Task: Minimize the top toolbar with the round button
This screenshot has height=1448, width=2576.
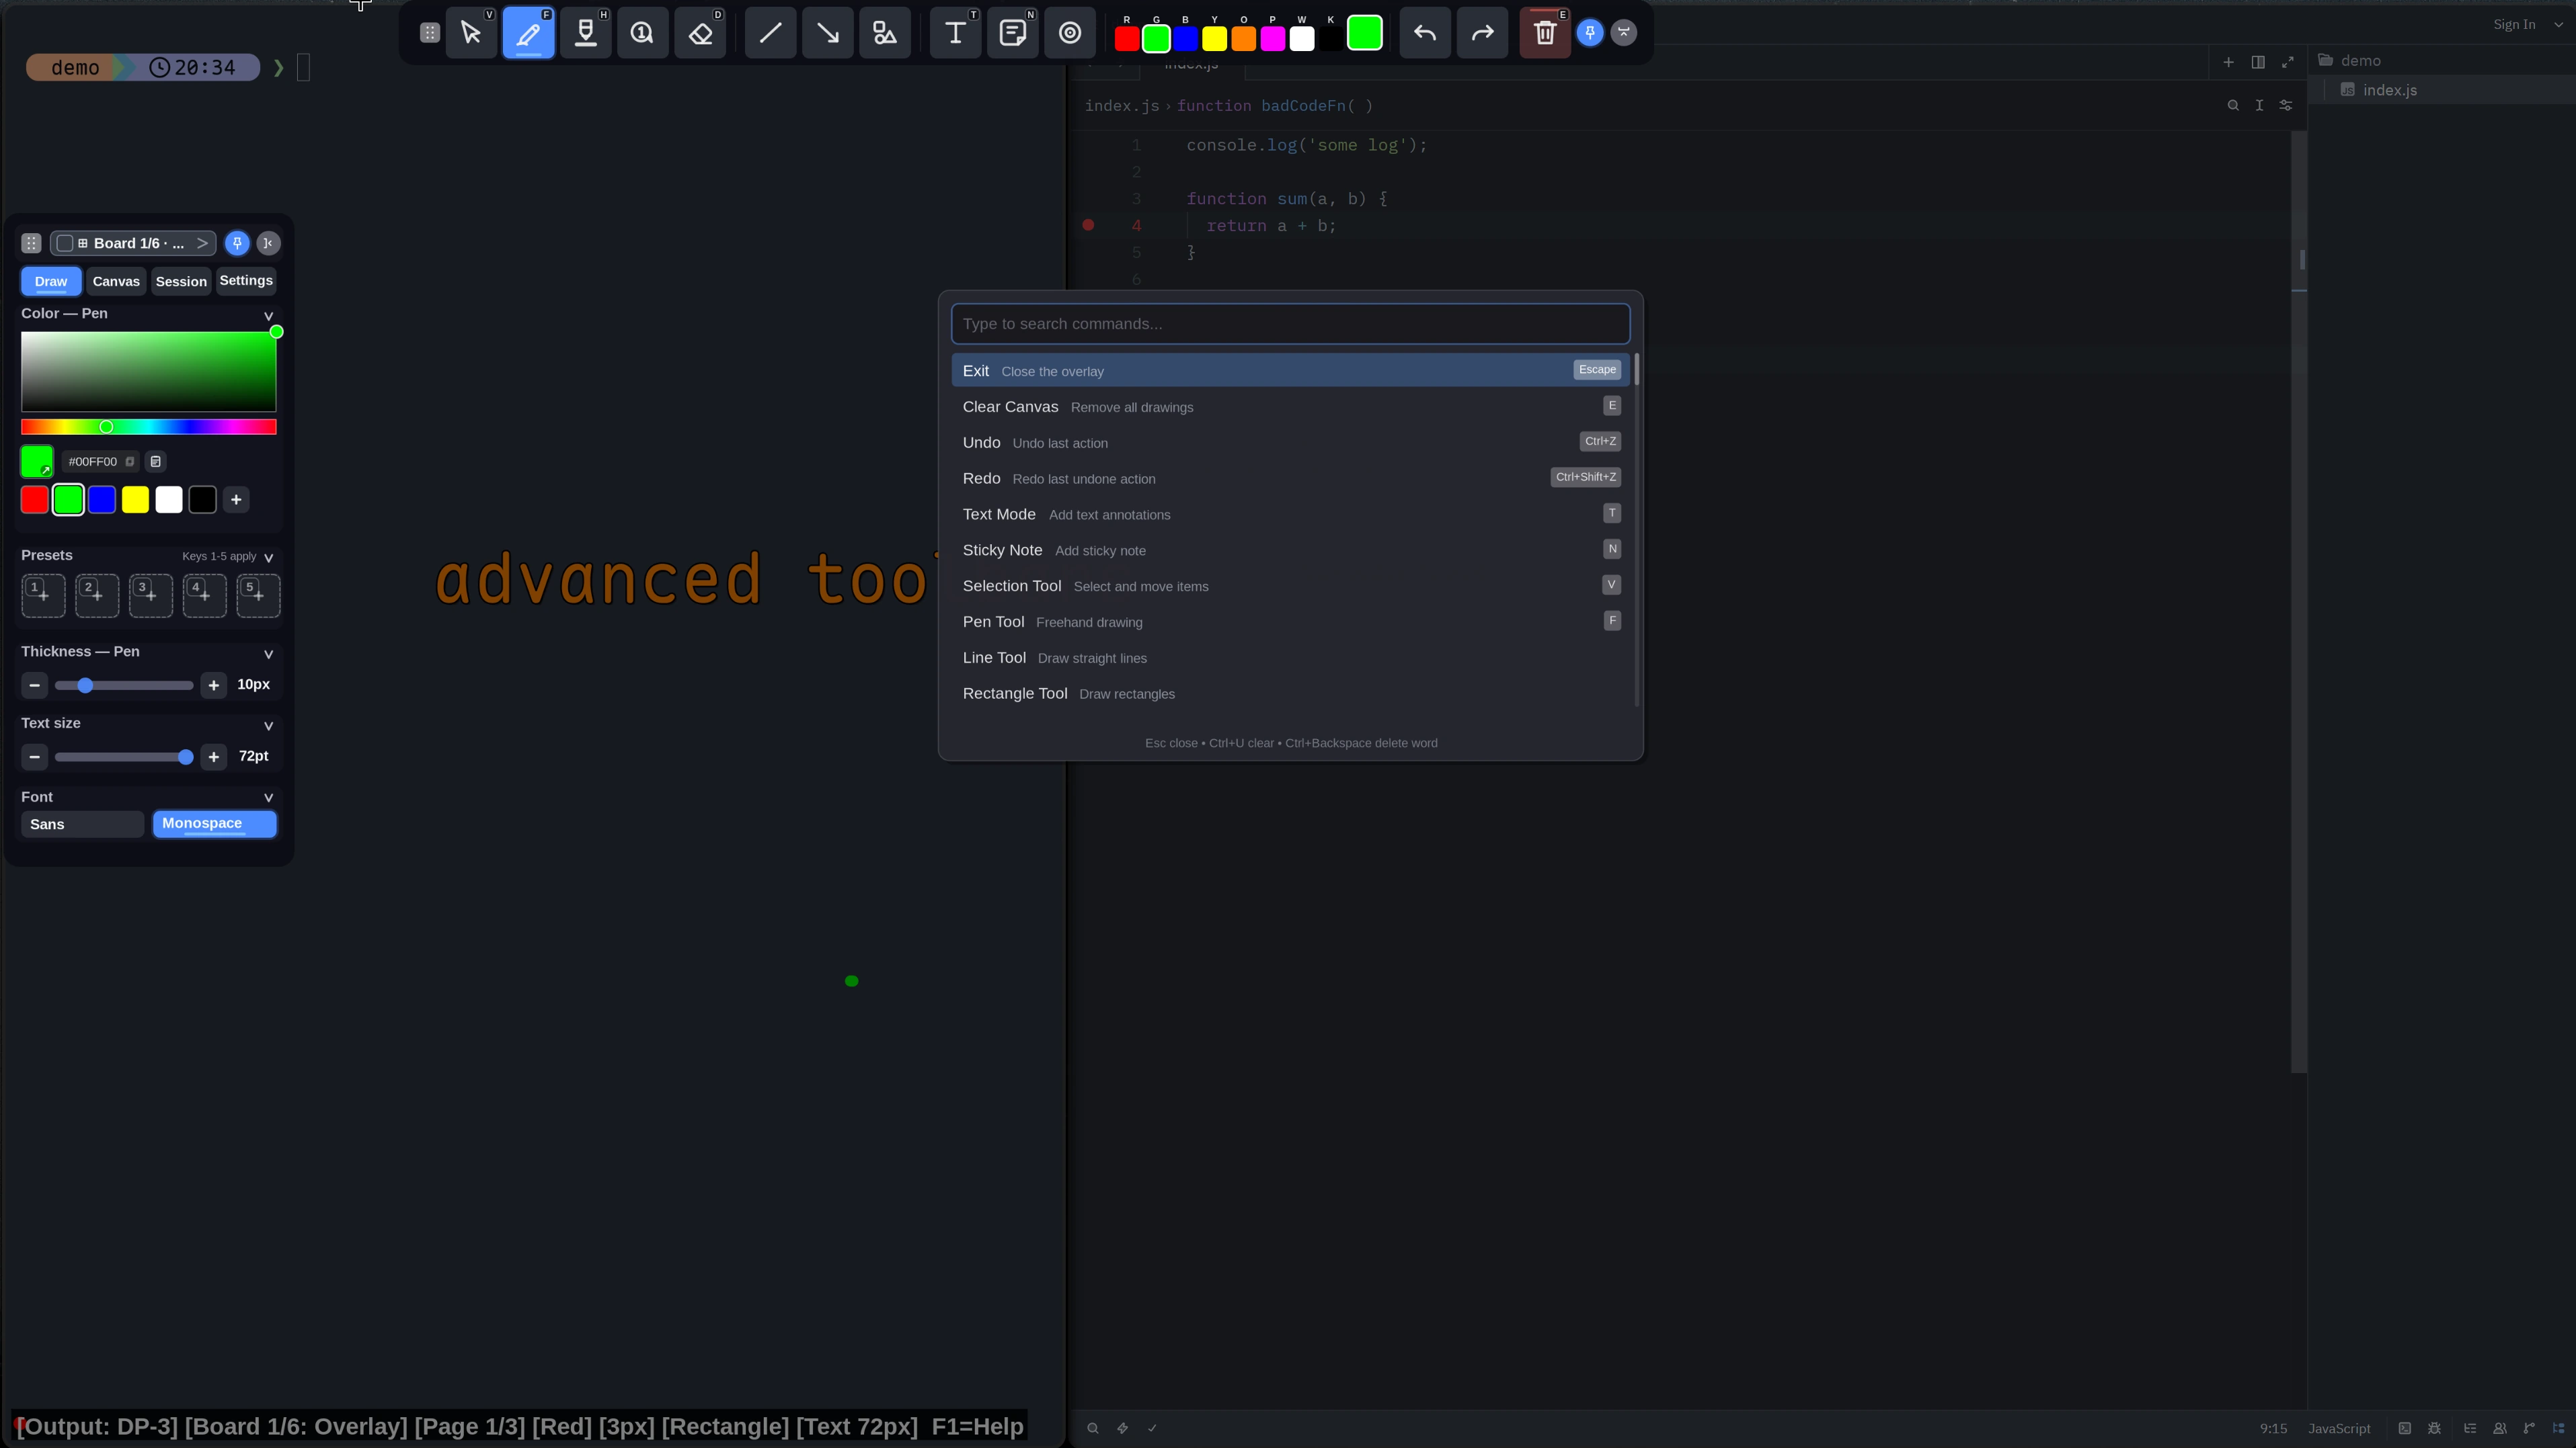Action: pos(1624,33)
